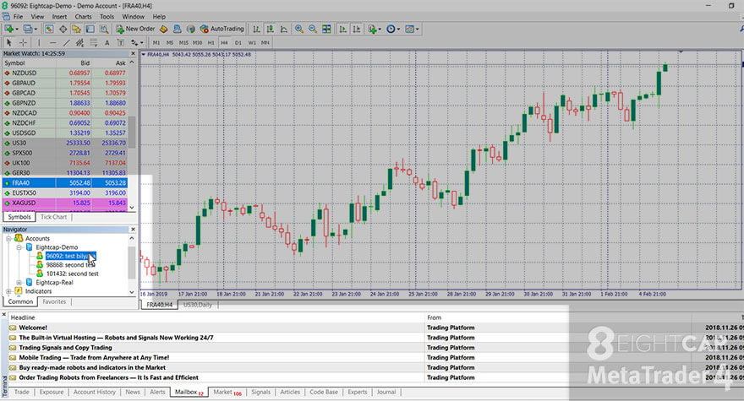Image resolution: width=744 pixels, height=401 pixels.
Task: Toggle the Terminal window icon
Action: coord(90,29)
